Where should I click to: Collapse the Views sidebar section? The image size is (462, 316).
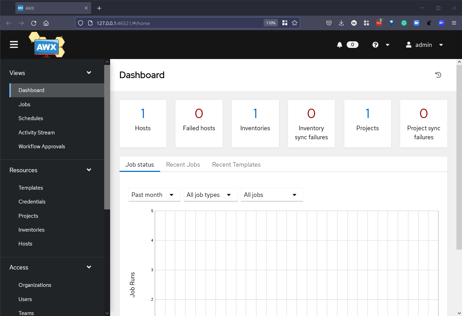pos(89,73)
